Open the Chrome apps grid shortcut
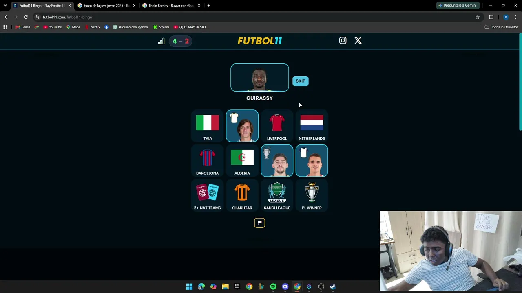Viewport: 522px width, 293px height. [5, 27]
